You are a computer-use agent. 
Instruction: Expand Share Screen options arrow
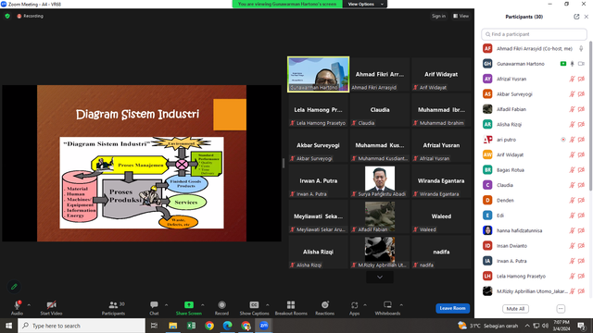click(202, 305)
